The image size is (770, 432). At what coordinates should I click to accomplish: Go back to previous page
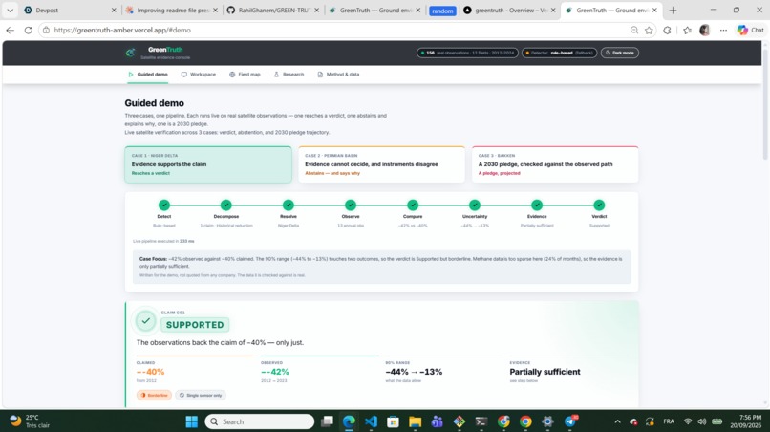point(10,30)
